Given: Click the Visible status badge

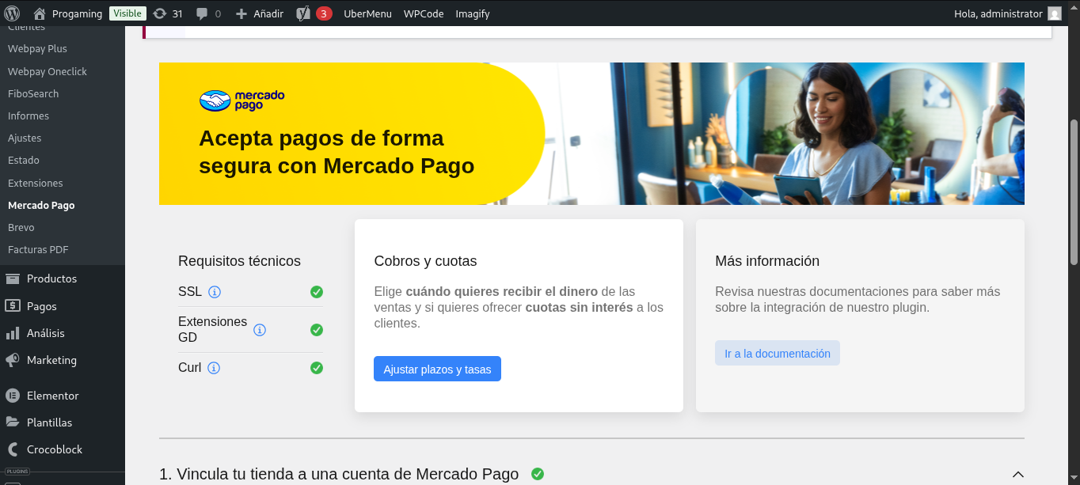Looking at the screenshot, I should (x=127, y=13).
